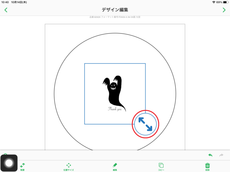230x172 pixels.
Task: Open the 階層 layer order tool
Action: [x=22, y=167]
